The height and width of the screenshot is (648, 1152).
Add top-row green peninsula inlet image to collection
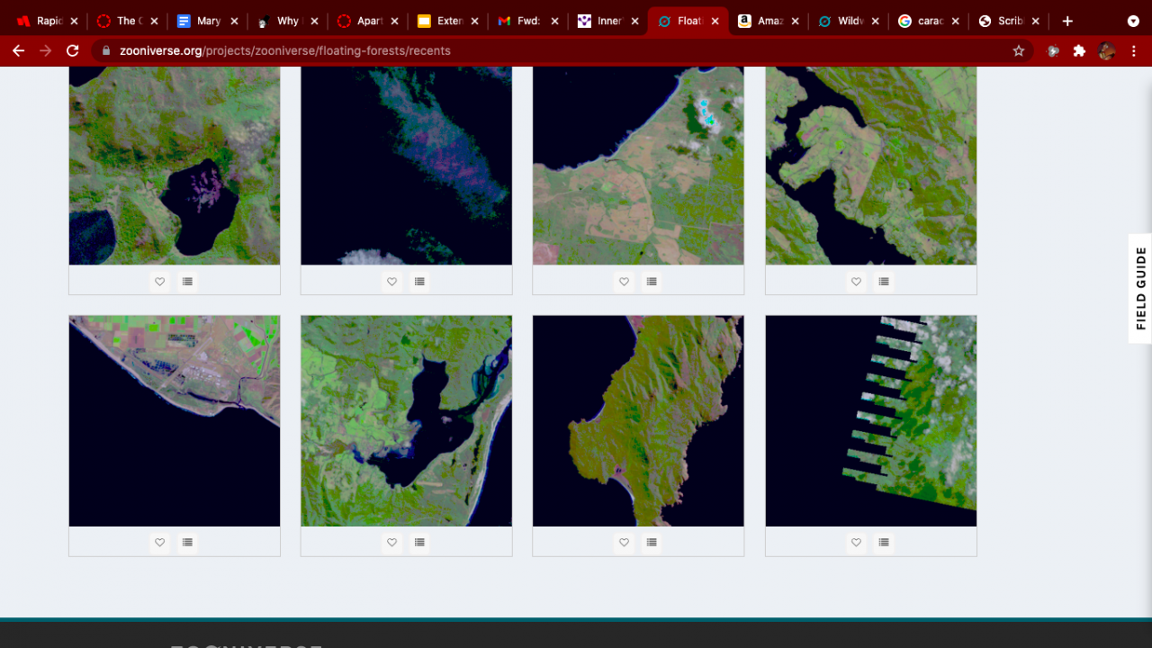coord(884,282)
